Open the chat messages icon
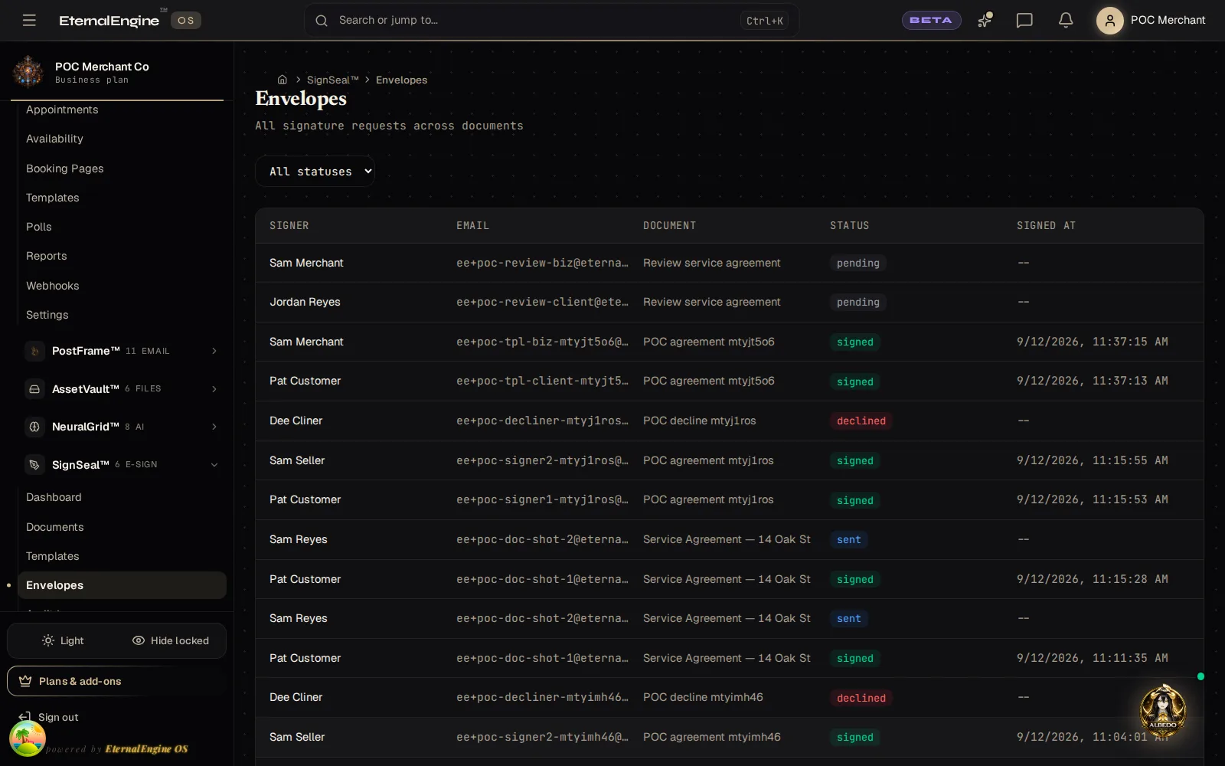The image size is (1225, 766). pyautogui.click(x=1024, y=20)
